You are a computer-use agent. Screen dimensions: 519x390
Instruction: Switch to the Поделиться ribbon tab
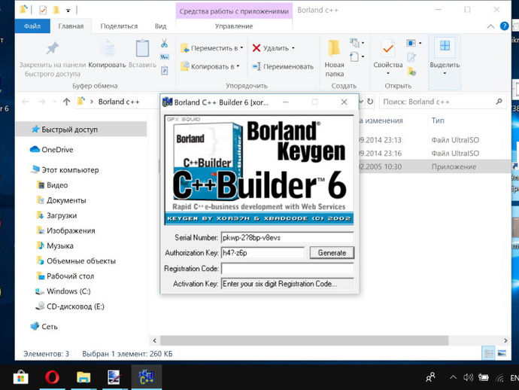click(x=119, y=26)
